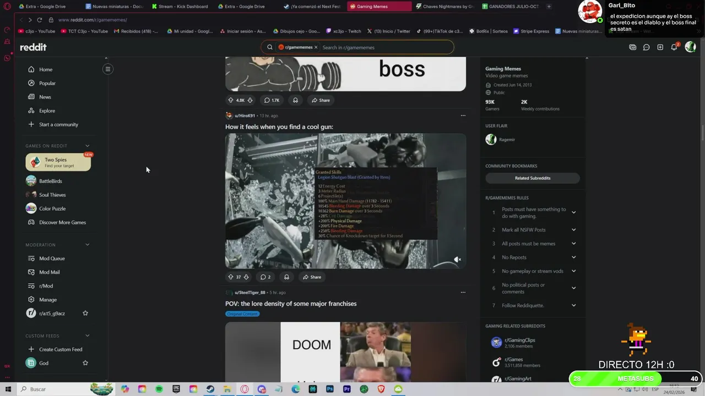The height and width of the screenshot is (396, 705).
Task: Unmute the cool gun video
Action: [x=457, y=260]
